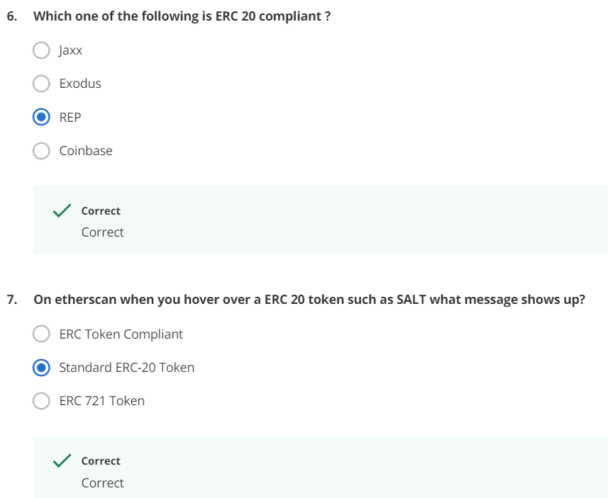Choose the ERC 721 Token radio button
Viewport: 608px width, 498px height.
pyautogui.click(x=42, y=401)
